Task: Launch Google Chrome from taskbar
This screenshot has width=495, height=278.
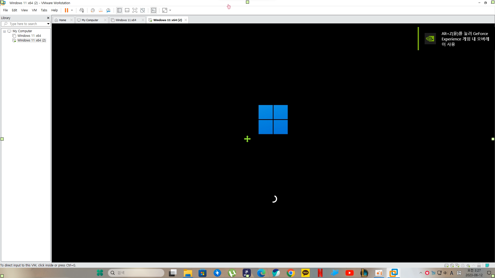Action: click(291, 273)
